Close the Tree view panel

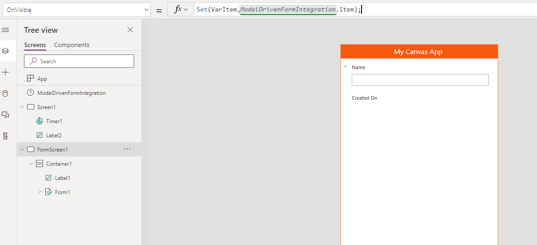130,30
